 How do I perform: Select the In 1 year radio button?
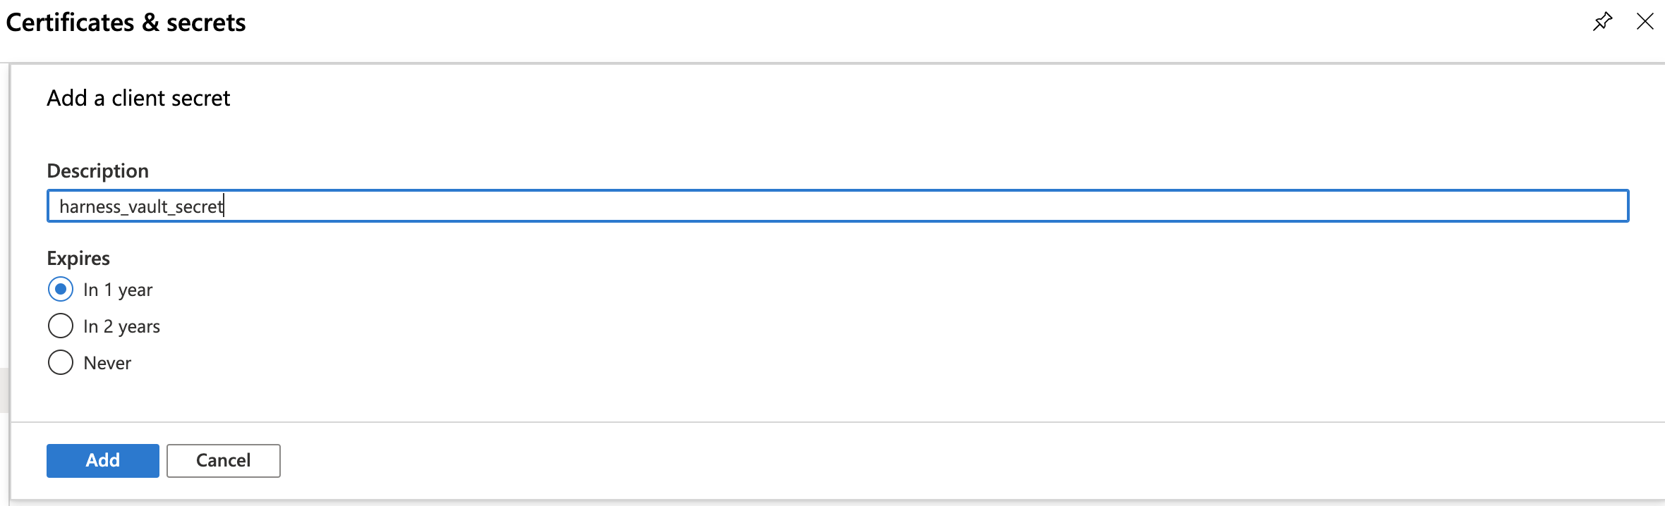click(x=61, y=289)
